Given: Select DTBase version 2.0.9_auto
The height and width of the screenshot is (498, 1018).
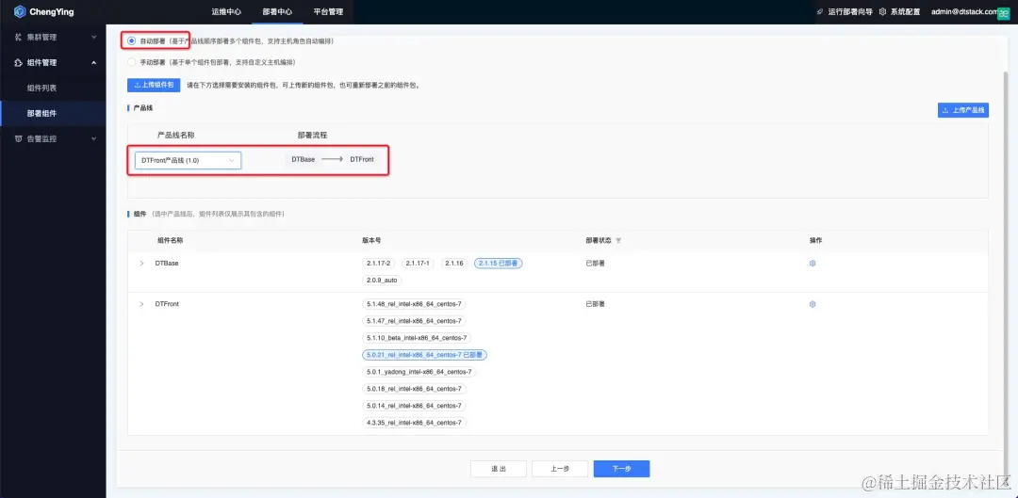Looking at the screenshot, I should [x=382, y=281].
